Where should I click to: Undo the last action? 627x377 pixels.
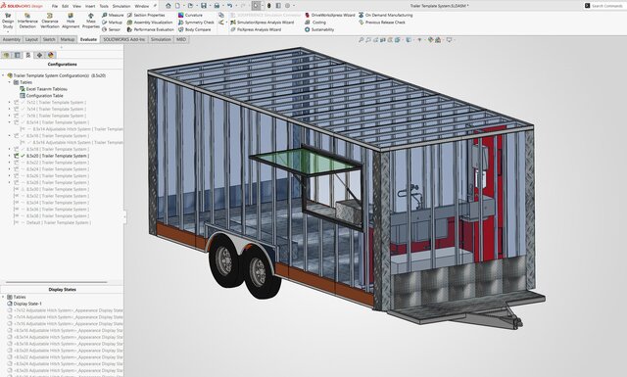click(x=229, y=6)
